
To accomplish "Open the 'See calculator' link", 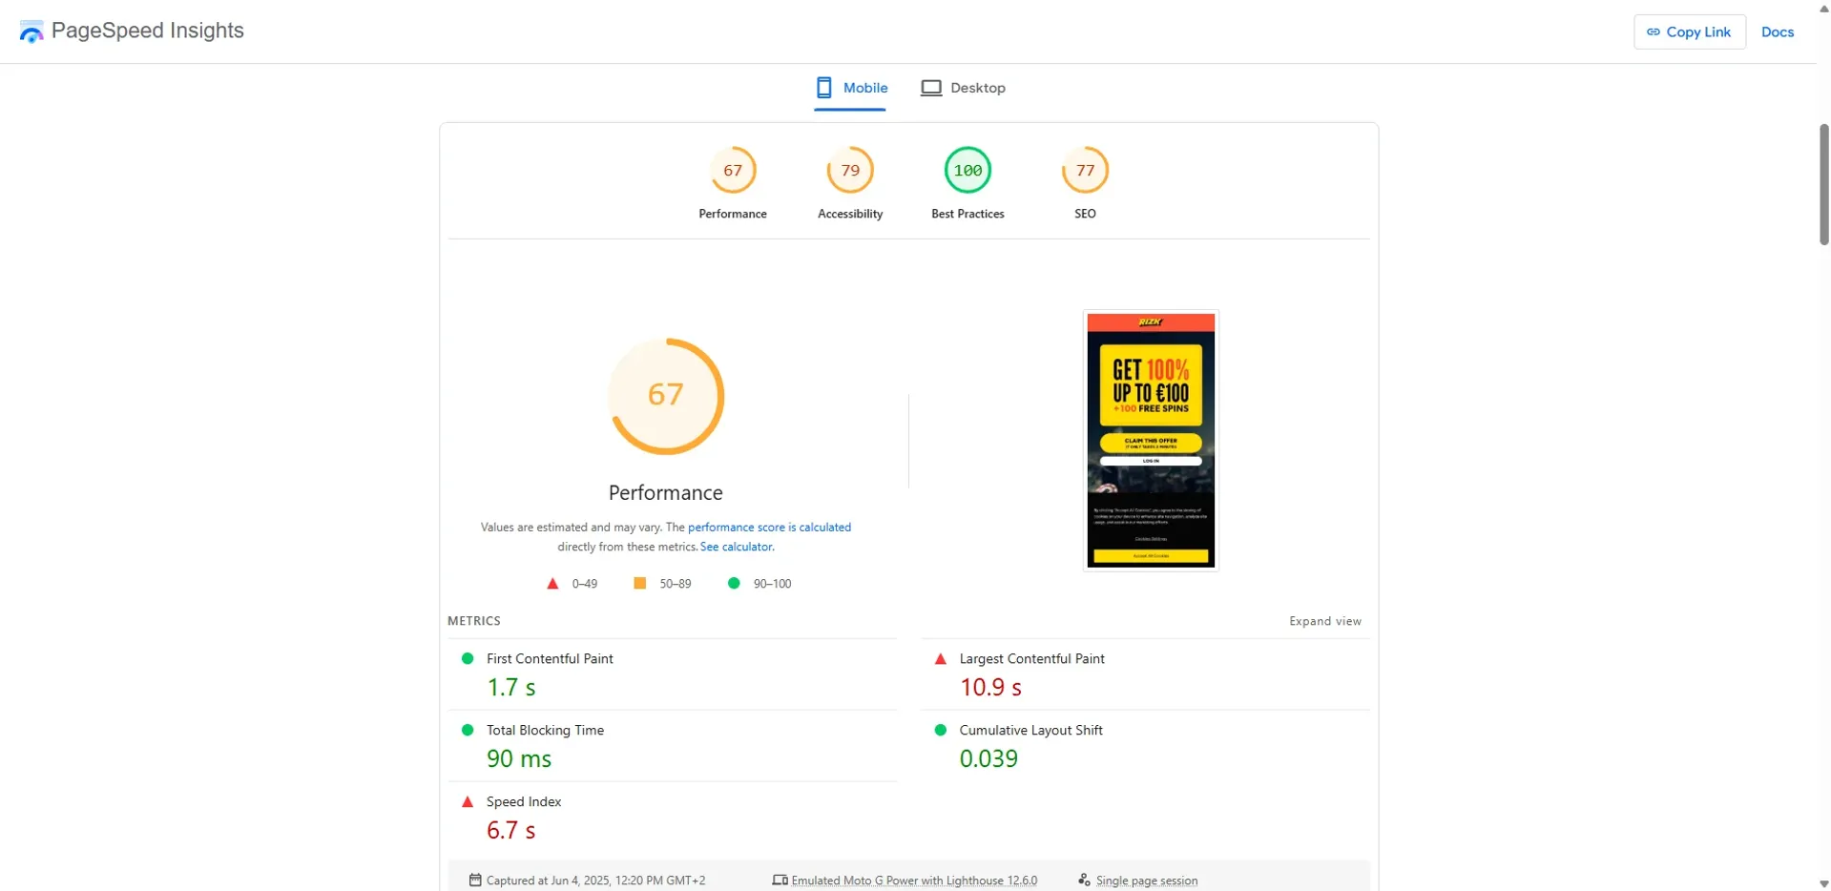I will point(736,547).
